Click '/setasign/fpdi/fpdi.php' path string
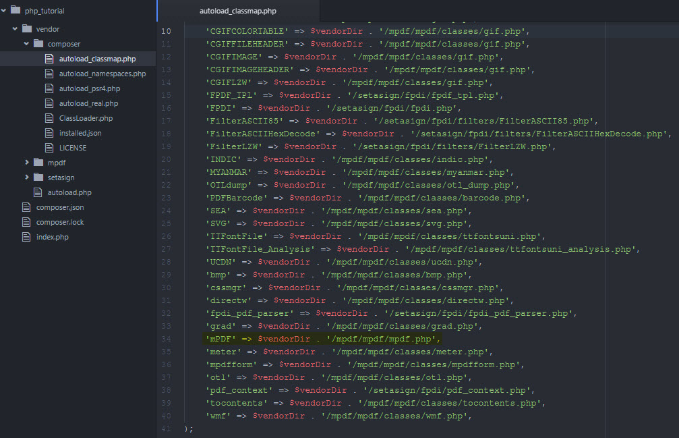 tap(391, 108)
